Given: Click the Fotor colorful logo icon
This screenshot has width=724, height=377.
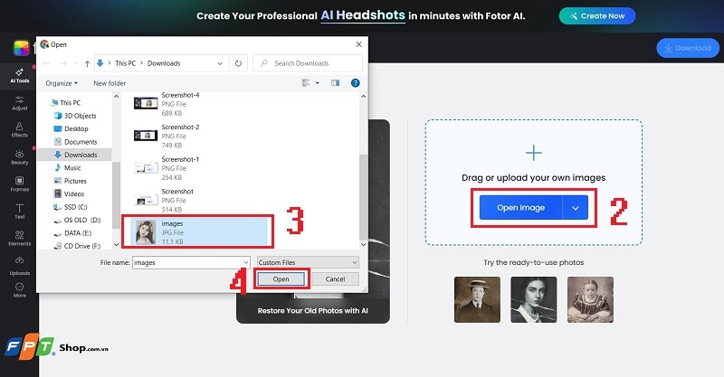Looking at the screenshot, I should (x=21, y=48).
